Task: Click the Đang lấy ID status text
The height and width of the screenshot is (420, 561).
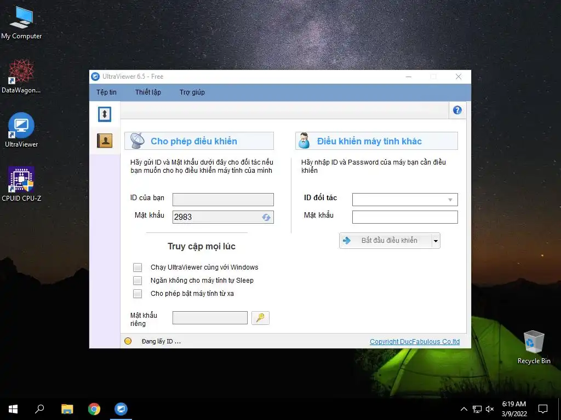Action: coord(161,341)
